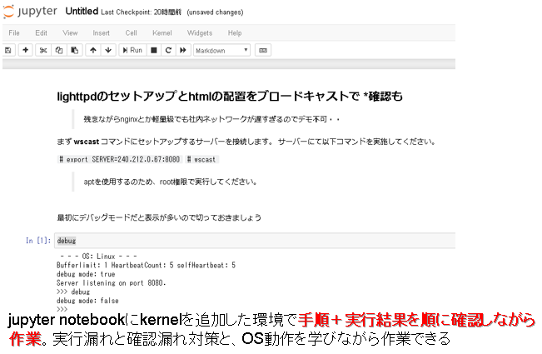This screenshot has width=542, height=354.
Task: Click the 'Server listening on port 8080.' output
Action: 112,283
